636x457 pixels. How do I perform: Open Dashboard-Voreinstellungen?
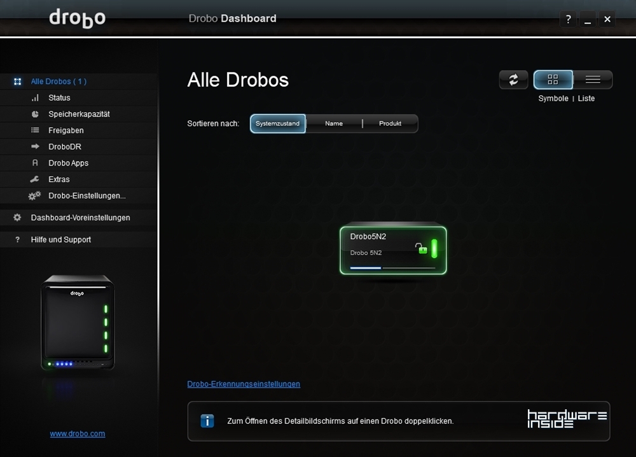79,218
